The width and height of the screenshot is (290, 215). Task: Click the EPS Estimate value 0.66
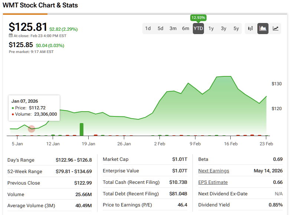point(278,182)
